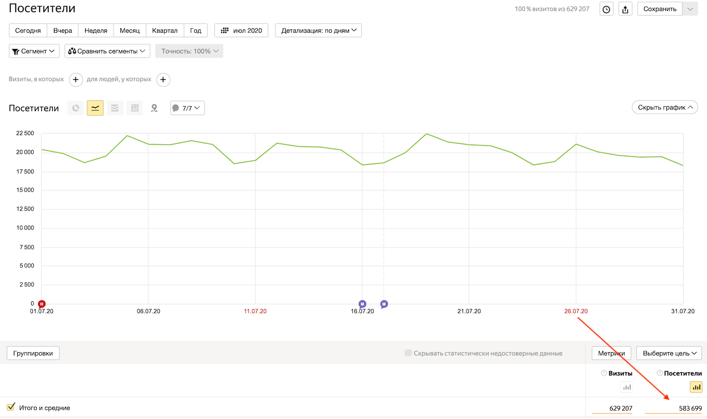
Task: Click the Сохранить button
Action: coord(660,9)
